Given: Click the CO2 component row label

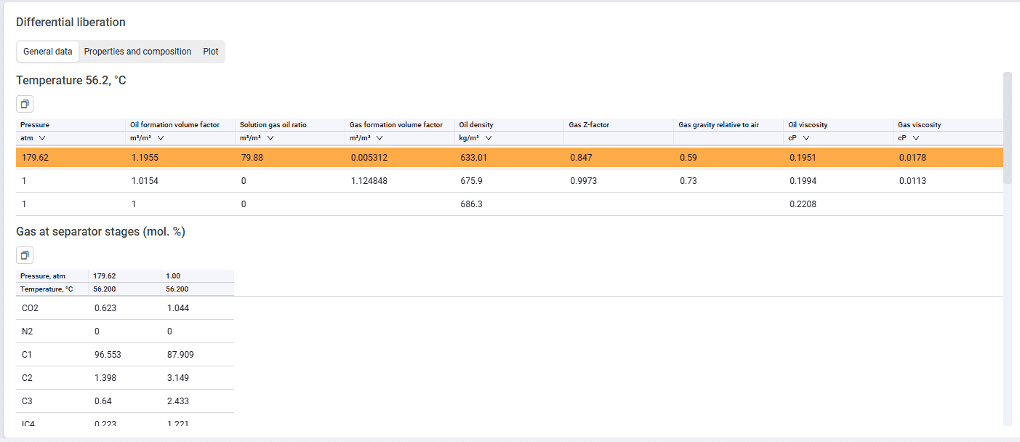Looking at the screenshot, I should pyautogui.click(x=31, y=308).
